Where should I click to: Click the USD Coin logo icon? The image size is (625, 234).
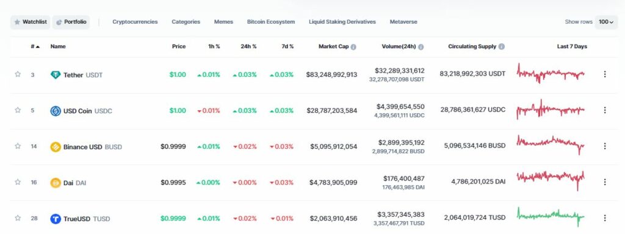pos(56,111)
